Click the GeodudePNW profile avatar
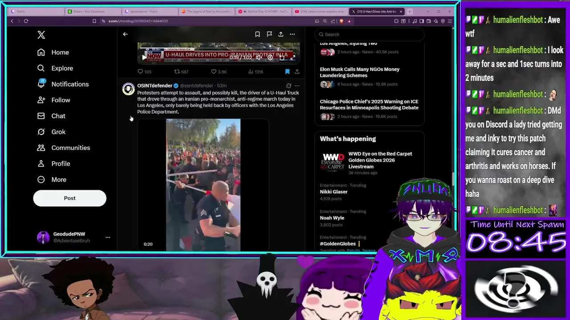This screenshot has height=320, width=570. pos(43,237)
